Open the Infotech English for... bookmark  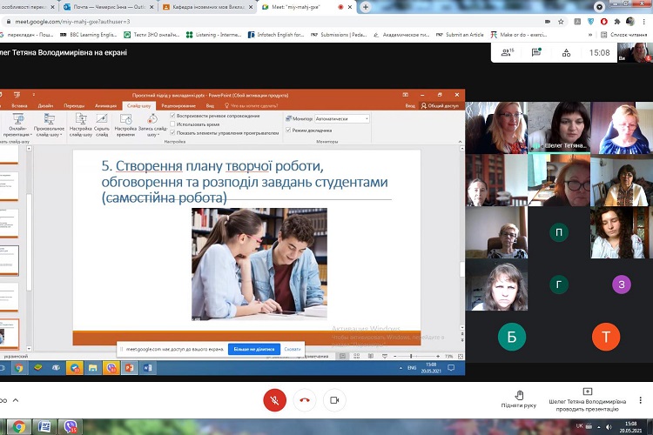coord(276,35)
